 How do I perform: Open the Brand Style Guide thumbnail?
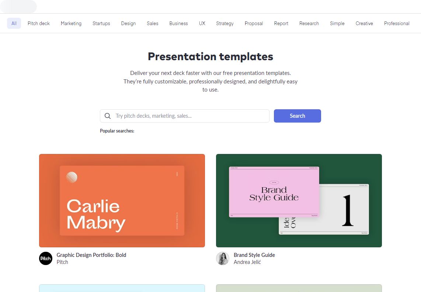click(299, 200)
